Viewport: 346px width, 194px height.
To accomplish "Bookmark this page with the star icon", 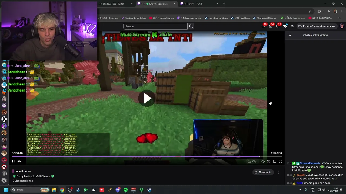I will tap(310, 11).
